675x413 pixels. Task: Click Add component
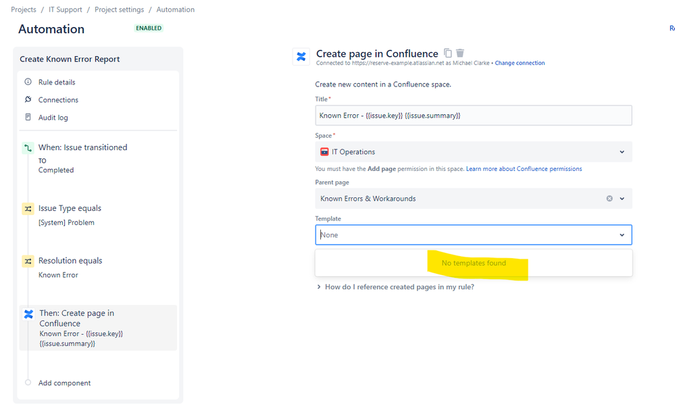click(x=64, y=383)
